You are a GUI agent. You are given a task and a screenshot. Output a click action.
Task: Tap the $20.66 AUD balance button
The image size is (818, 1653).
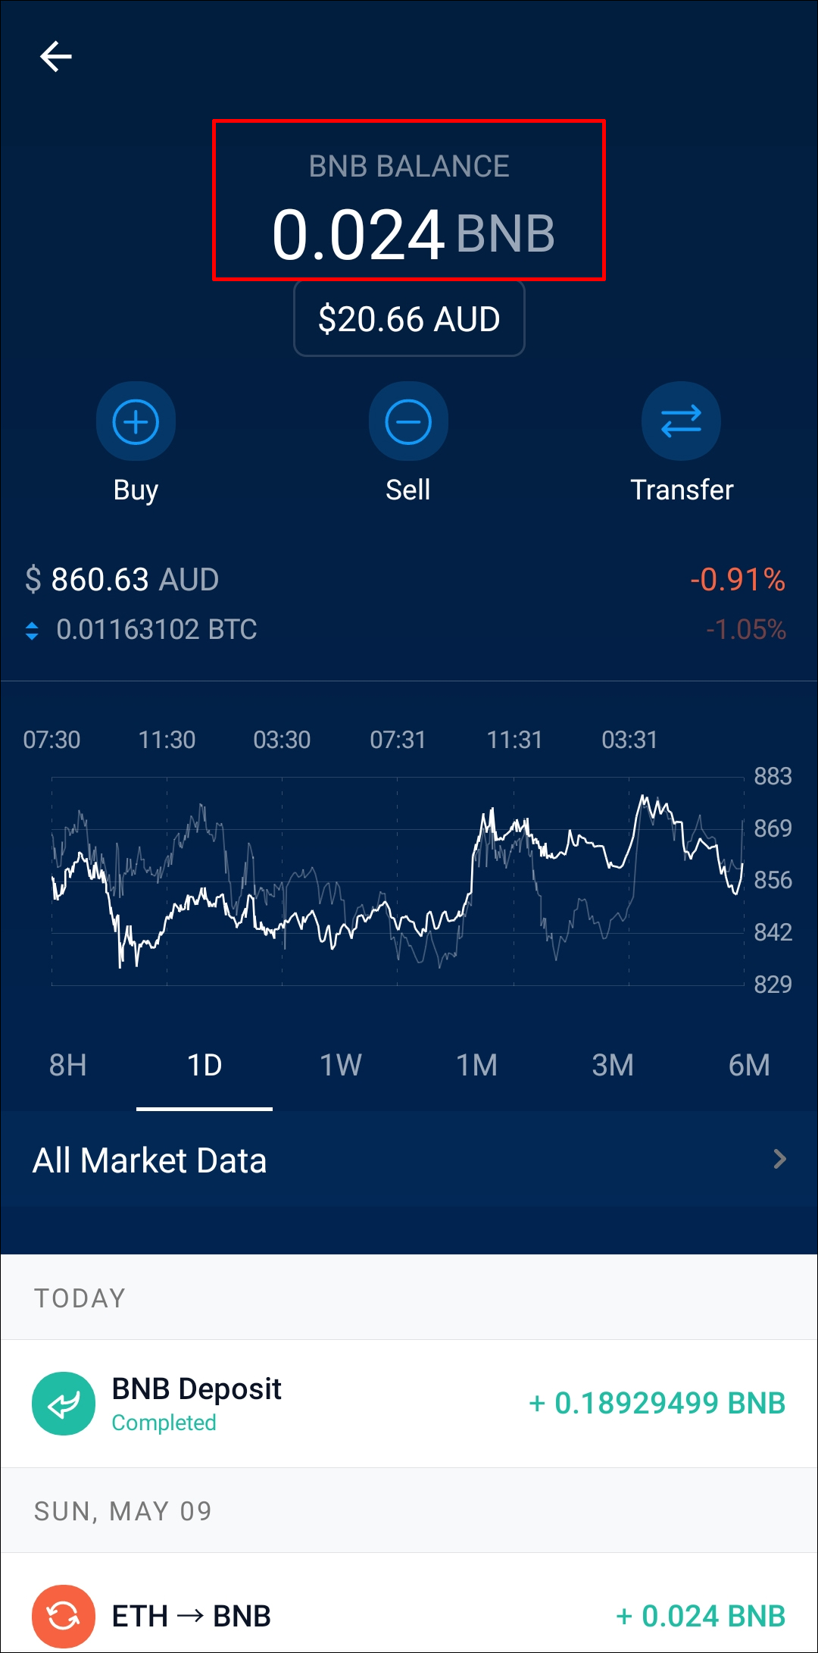[409, 319]
